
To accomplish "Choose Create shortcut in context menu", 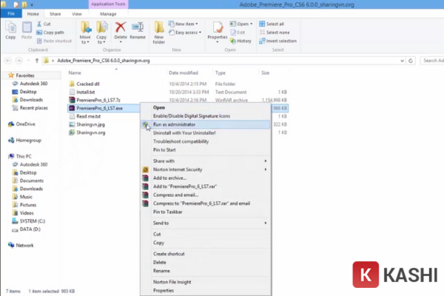I will coord(206,254).
